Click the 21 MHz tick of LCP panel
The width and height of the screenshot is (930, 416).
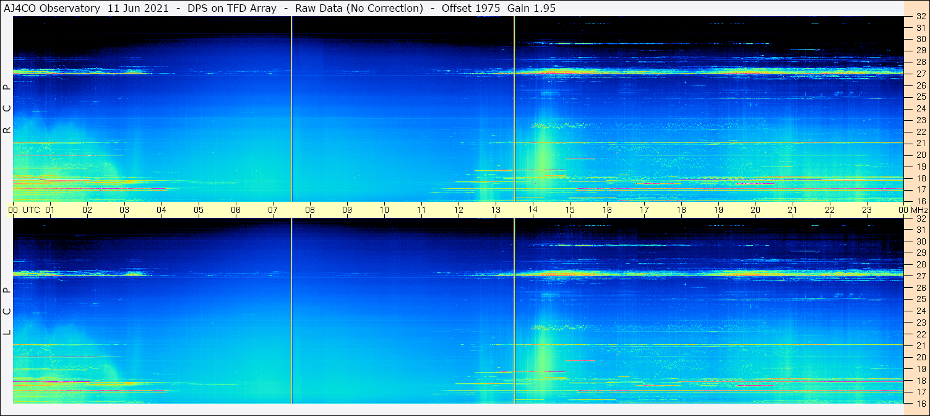[x=921, y=345]
